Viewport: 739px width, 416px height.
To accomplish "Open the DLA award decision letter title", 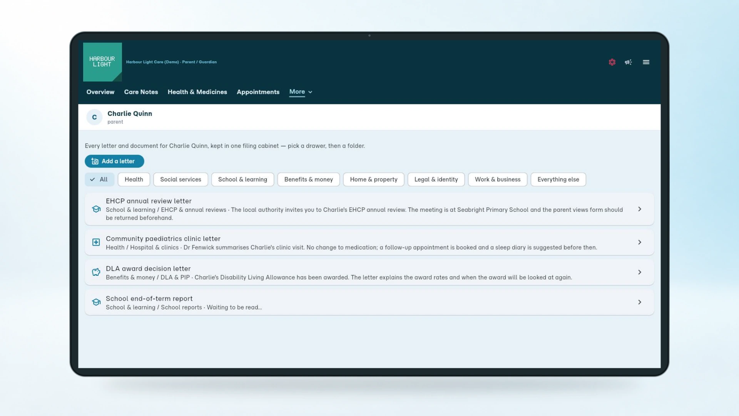I will [148, 269].
